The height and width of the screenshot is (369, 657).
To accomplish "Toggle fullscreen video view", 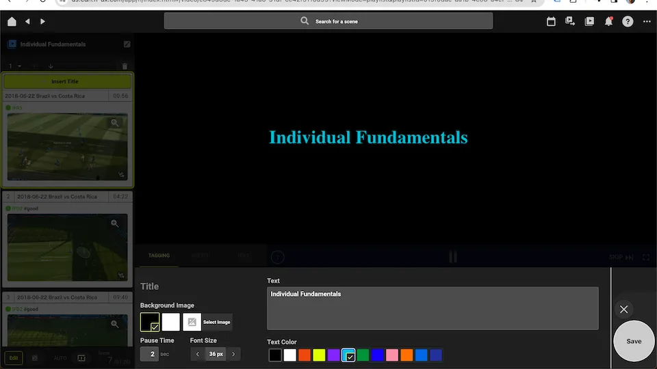I will (645, 258).
